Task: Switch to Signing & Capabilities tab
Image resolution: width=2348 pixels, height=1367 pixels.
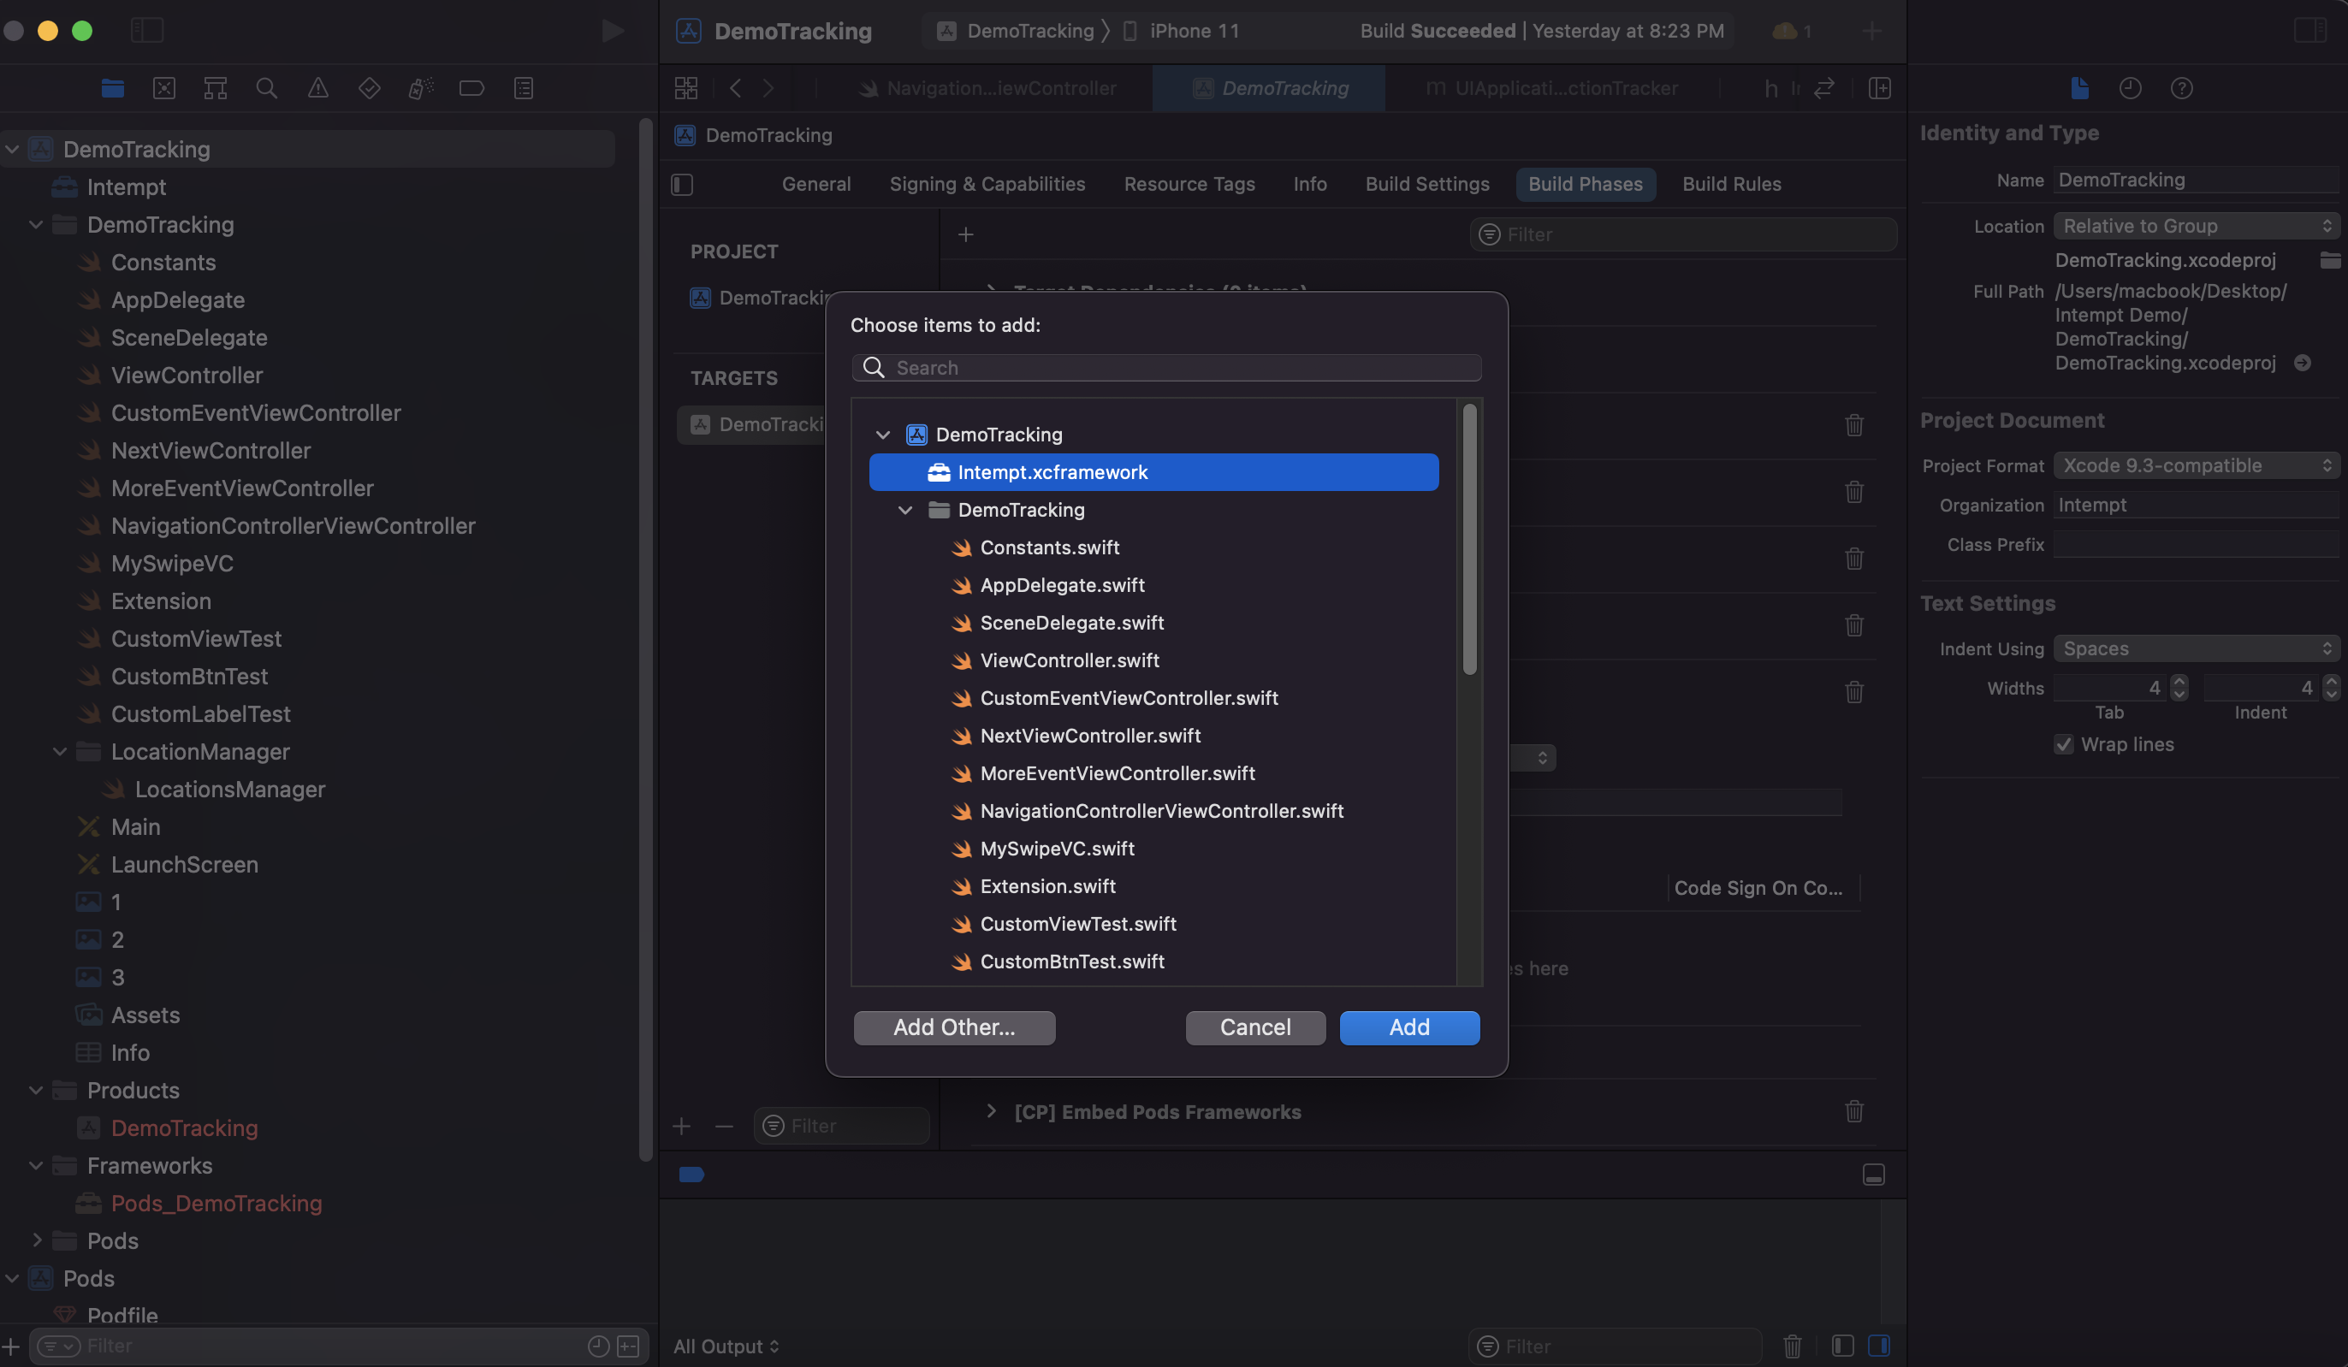Action: click(x=987, y=185)
